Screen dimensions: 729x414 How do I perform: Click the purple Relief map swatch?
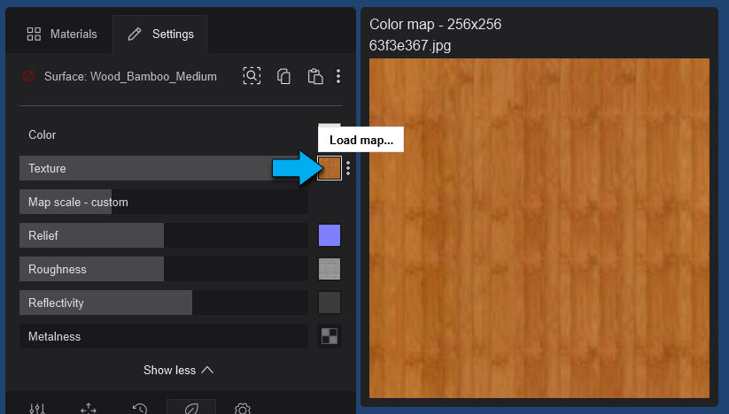point(330,235)
